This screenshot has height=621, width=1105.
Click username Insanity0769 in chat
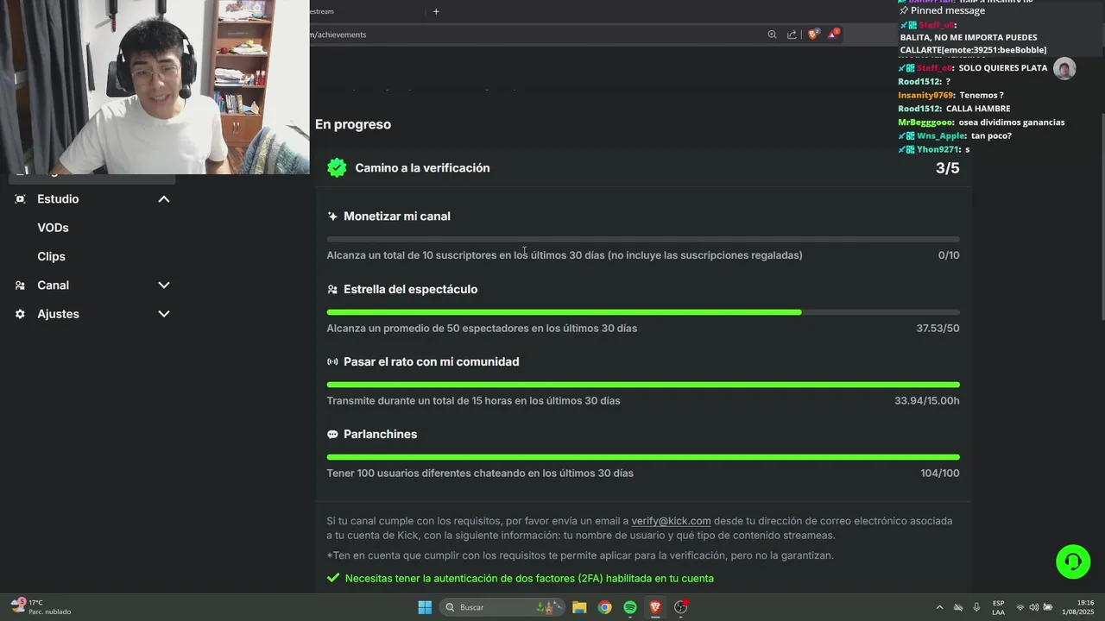(x=925, y=95)
